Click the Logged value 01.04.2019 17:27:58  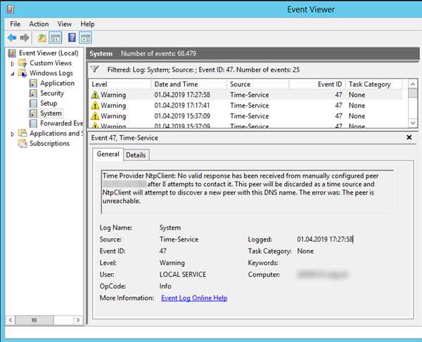(x=325, y=239)
